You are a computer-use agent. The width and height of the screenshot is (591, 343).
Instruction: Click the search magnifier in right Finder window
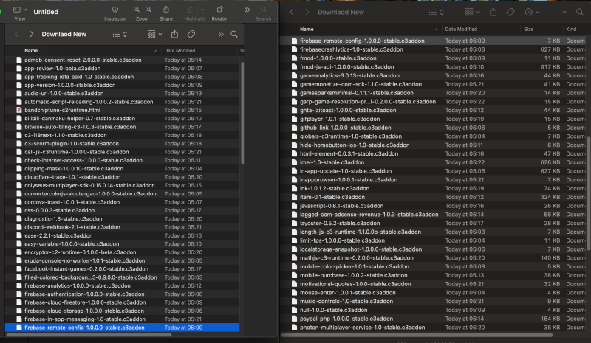(580, 12)
